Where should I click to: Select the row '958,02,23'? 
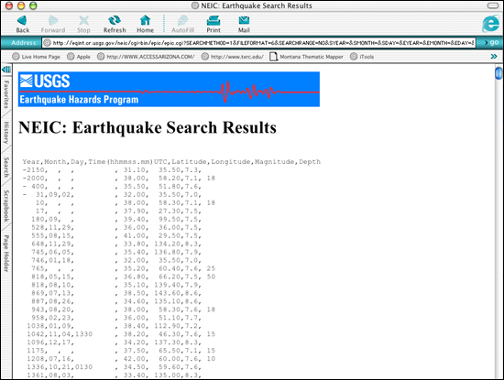[x=116, y=318]
